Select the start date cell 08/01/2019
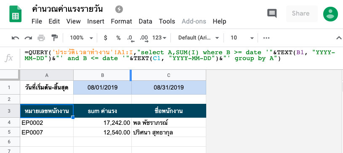The image size is (343, 153). click(x=102, y=88)
